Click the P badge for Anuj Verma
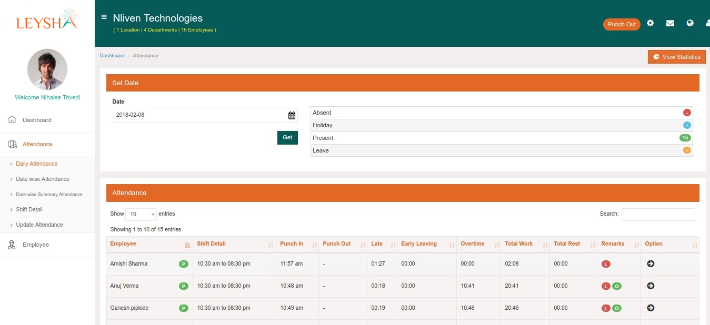The width and height of the screenshot is (710, 325). tap(184, 286)
